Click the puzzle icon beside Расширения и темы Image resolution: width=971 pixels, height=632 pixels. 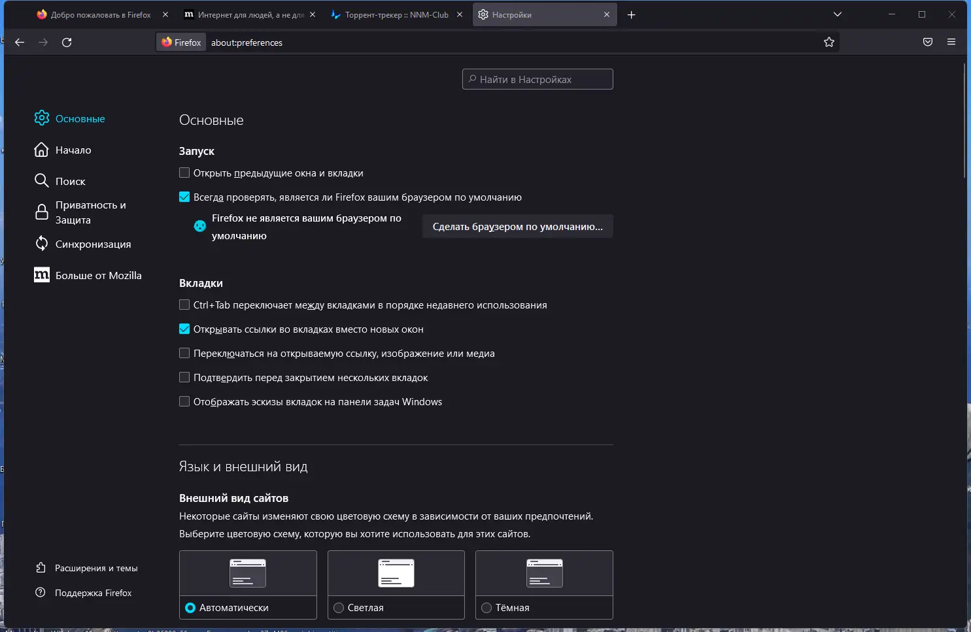click(x=41, y=568)
